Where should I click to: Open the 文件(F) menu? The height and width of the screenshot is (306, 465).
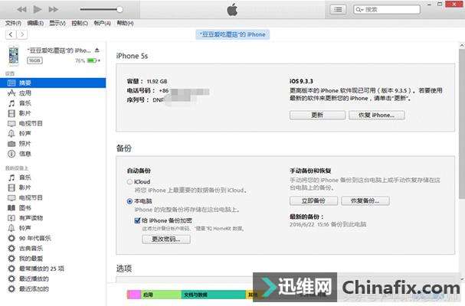pos(13,23)
